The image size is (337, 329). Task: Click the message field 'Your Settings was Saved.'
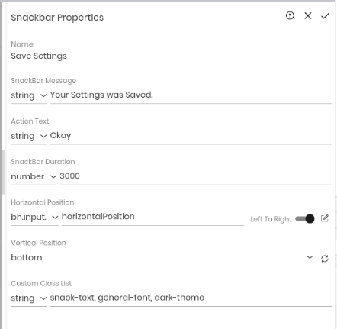tap(191, 95)
